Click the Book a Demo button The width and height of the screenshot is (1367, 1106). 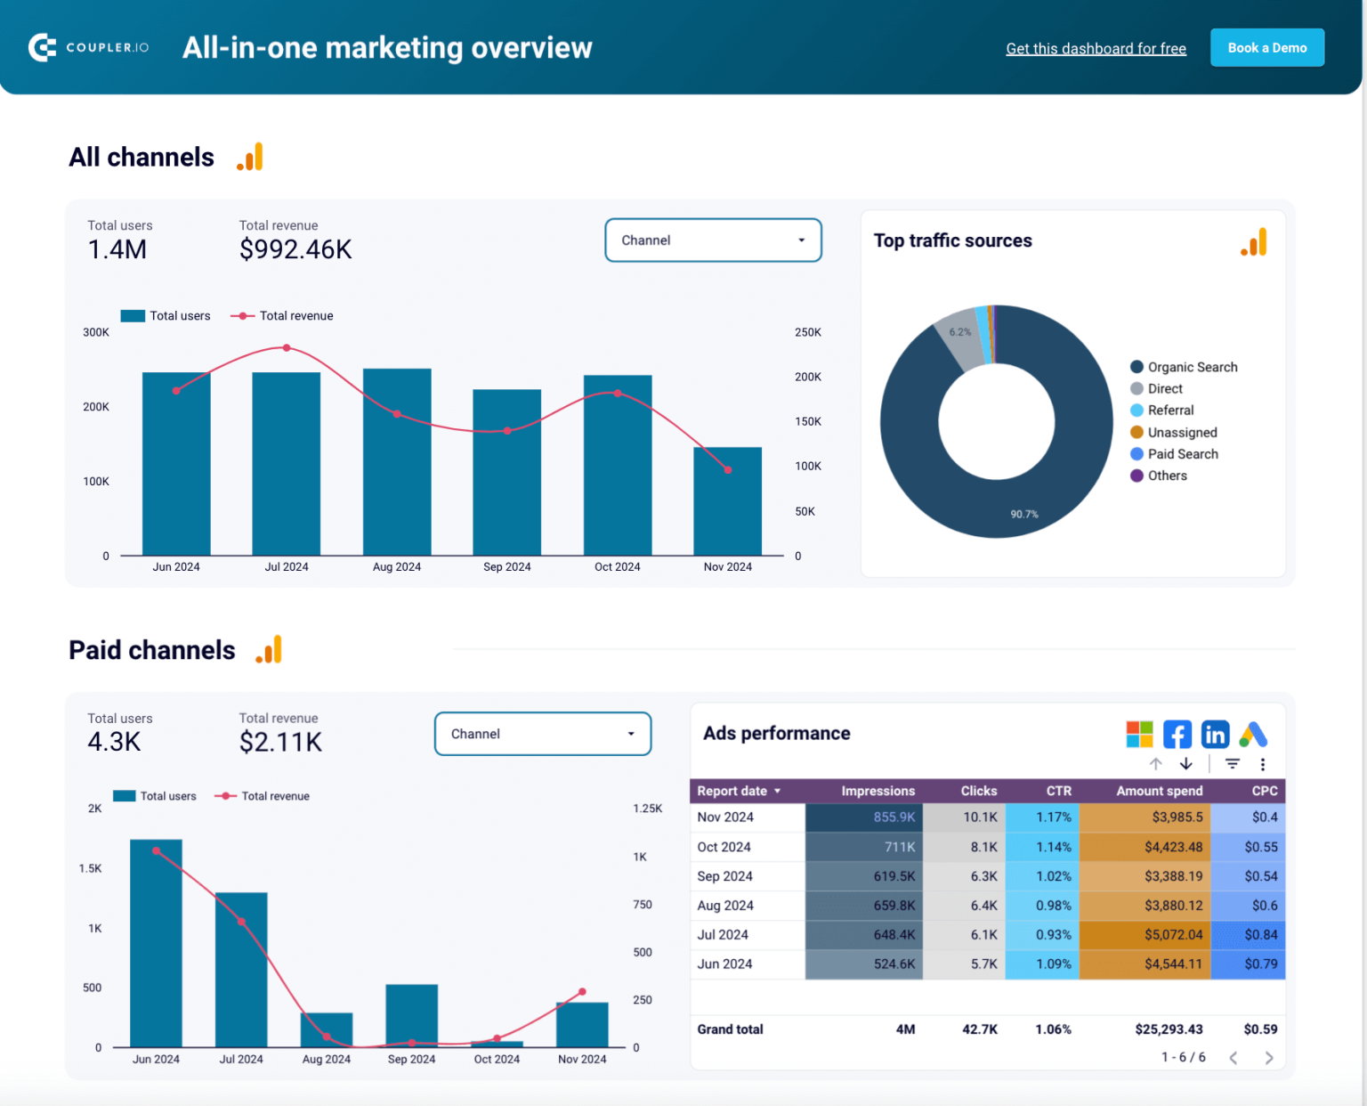tap(1267, 47)
